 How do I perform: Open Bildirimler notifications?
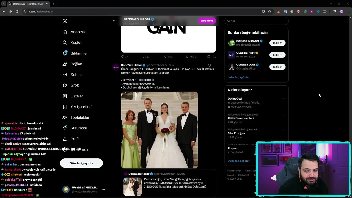coord(75,53)
